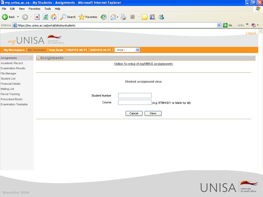
Task: Select Assignments in the sidebar
Action: (x=9, y=58)
